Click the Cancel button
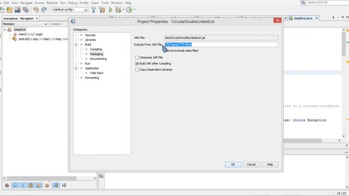 (x=251, y=164)
